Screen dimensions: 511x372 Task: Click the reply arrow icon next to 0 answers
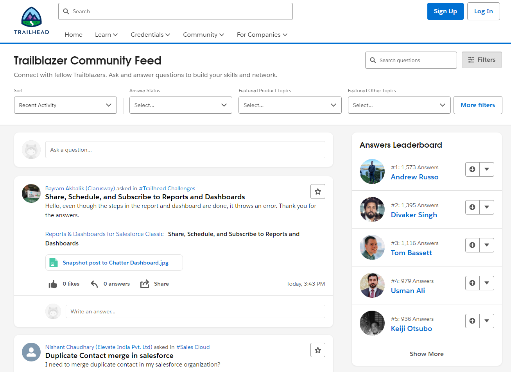tap(94, 284)
